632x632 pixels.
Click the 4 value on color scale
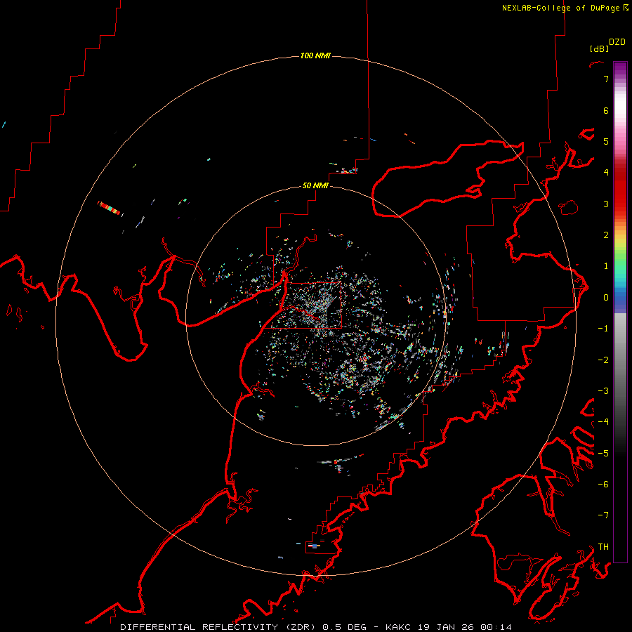click(x=606, y=173)
